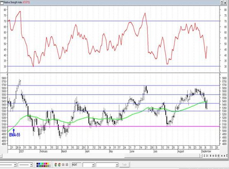Click the horizontal scrollbar right arrow
The image size is (229, 169).
pyautogui.click(x=201, y=156)
